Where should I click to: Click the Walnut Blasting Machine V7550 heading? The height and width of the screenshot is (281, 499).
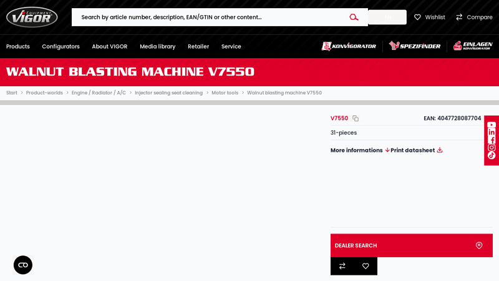coord(130,72)
